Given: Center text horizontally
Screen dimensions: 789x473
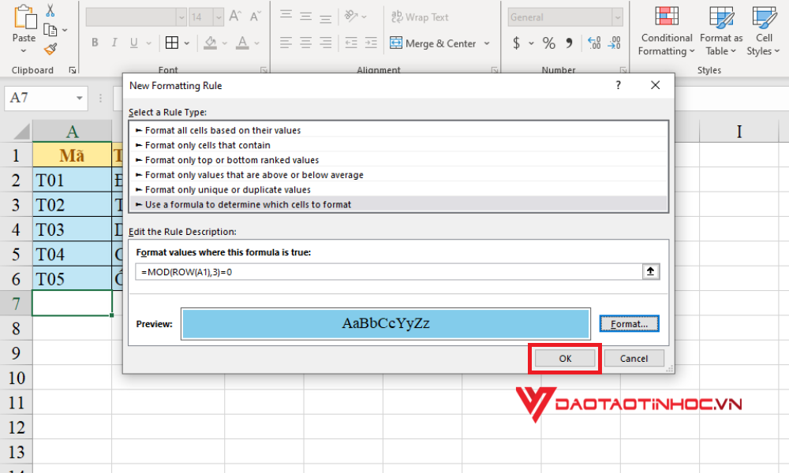Looking at the screenshot, I should (x=305, y=43).
